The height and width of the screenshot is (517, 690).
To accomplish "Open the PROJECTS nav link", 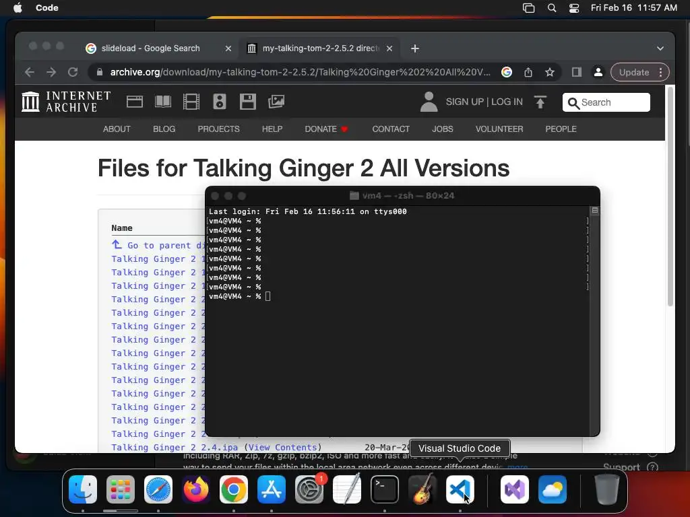I will (219, 129).
